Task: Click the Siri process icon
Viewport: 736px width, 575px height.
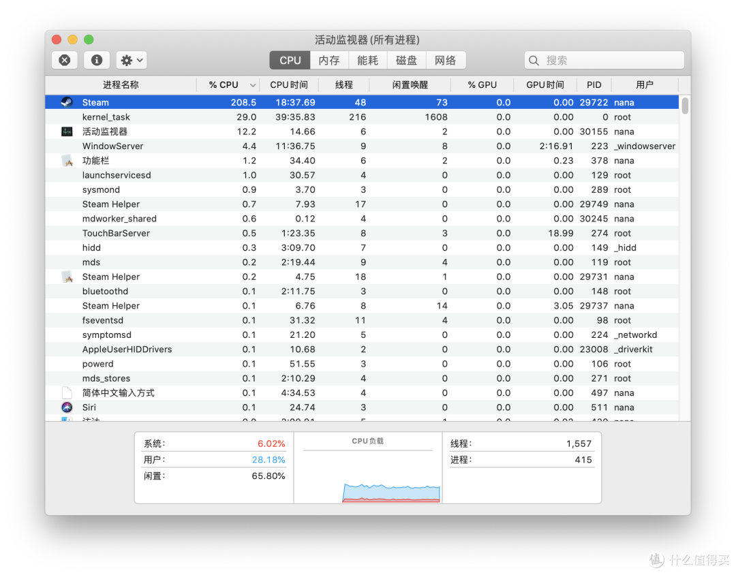Action: point(67,407)
